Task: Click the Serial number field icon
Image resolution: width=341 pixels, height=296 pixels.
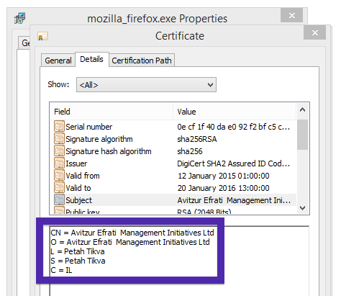Action: [59, 127]
